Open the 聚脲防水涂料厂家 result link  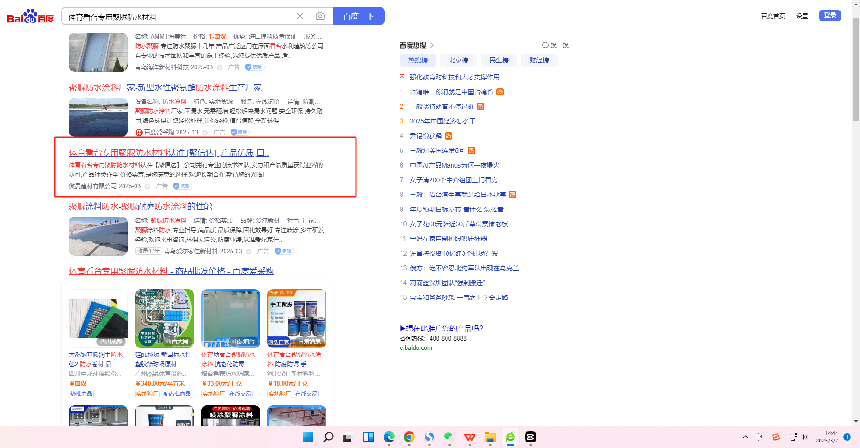coord(165,87)
